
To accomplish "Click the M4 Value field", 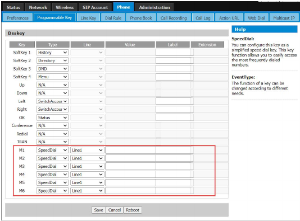I will [130, 175].
